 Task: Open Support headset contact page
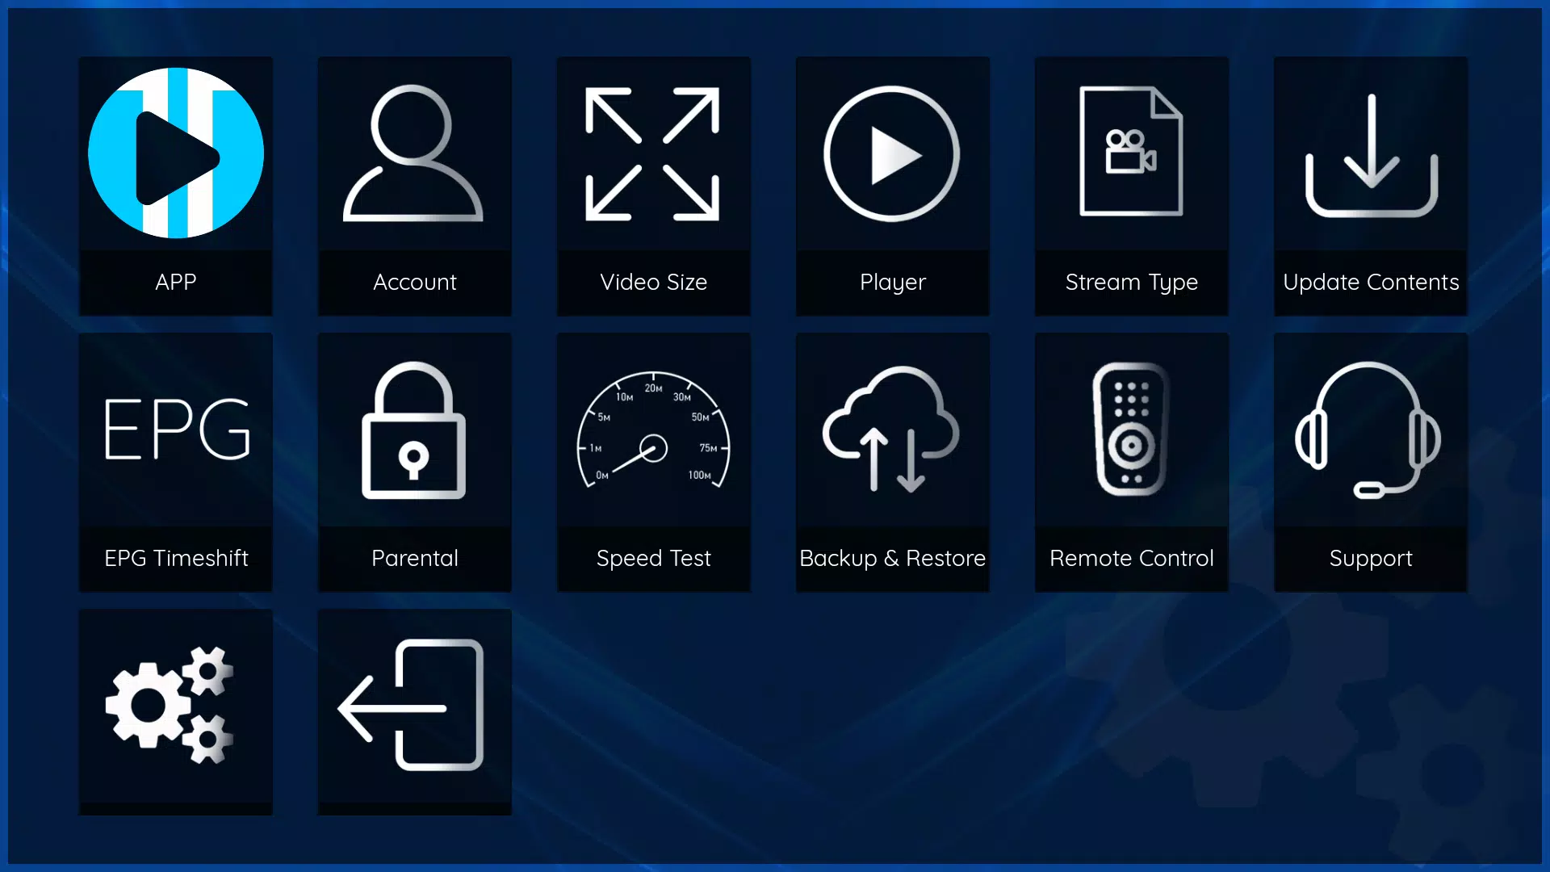[x=1370, y=462]
